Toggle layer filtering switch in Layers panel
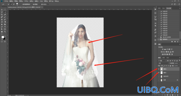The image size is (181, 96). coord(179,60)
